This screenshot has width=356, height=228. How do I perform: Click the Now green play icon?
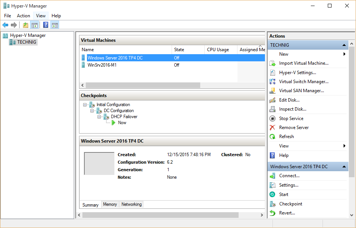[x=114, y=123]
